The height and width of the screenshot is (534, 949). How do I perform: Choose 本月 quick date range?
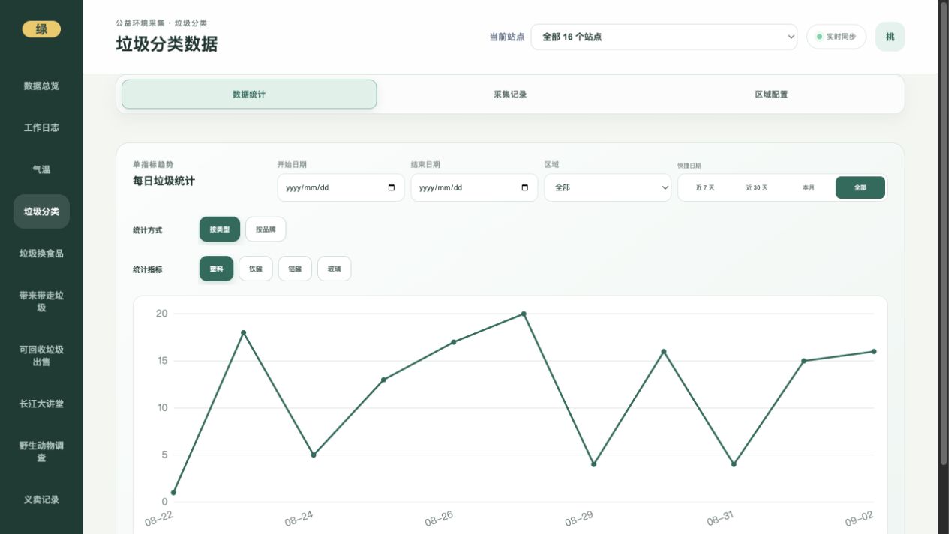tap(809, 187)
